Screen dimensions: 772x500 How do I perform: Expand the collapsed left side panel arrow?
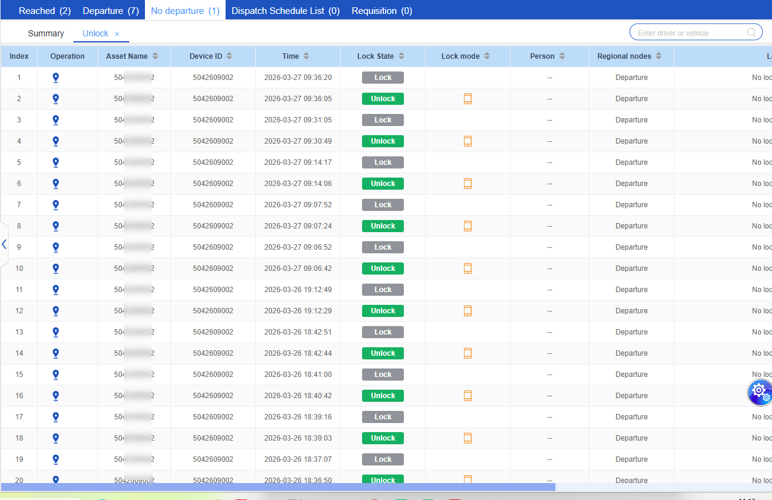pos(4,244)
